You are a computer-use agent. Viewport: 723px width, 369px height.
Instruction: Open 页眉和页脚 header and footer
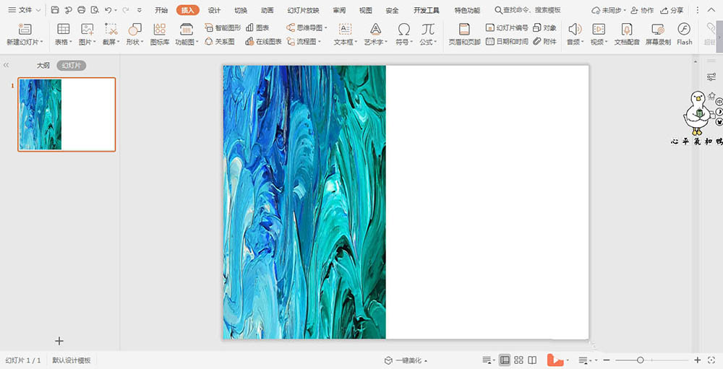464,35
